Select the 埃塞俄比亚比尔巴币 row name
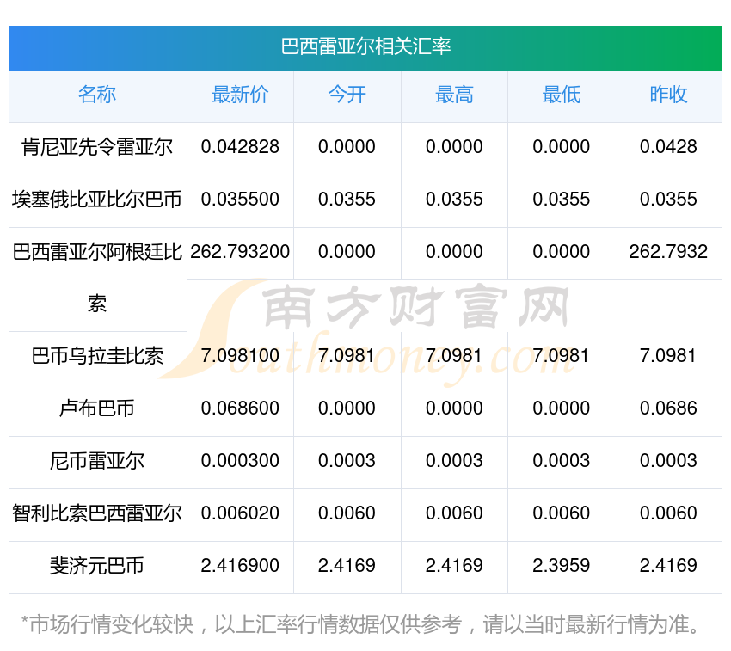The image size is (731, 651). pyautogui.click(x=97, y=200)
